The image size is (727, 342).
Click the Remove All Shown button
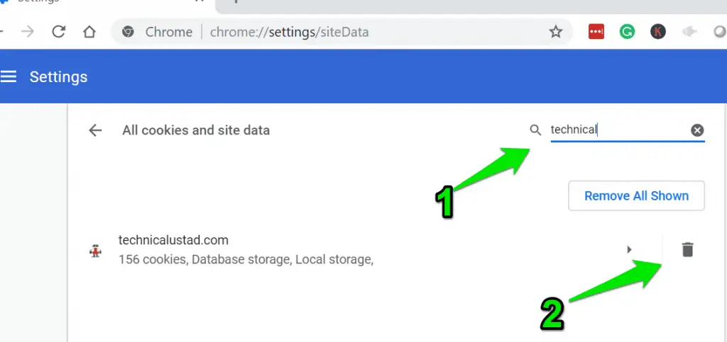coord(636,195)
